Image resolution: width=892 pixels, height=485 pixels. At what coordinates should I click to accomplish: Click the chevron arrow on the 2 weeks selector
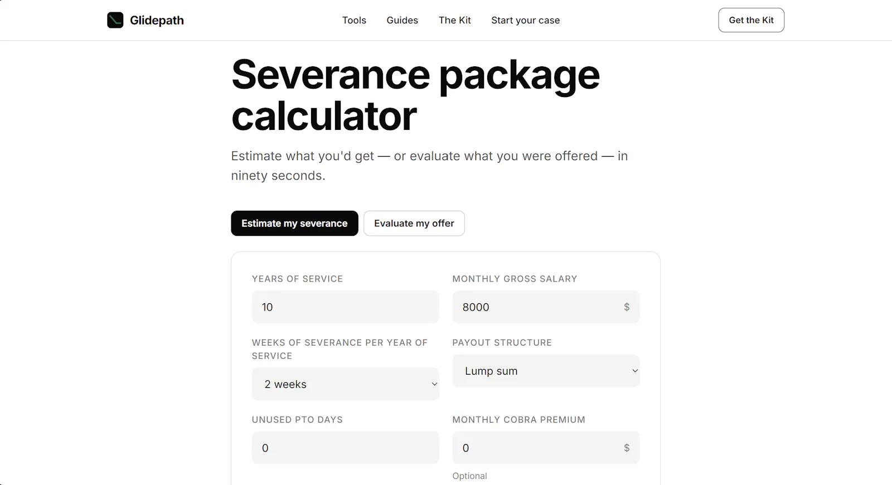(x=434, y=385)
